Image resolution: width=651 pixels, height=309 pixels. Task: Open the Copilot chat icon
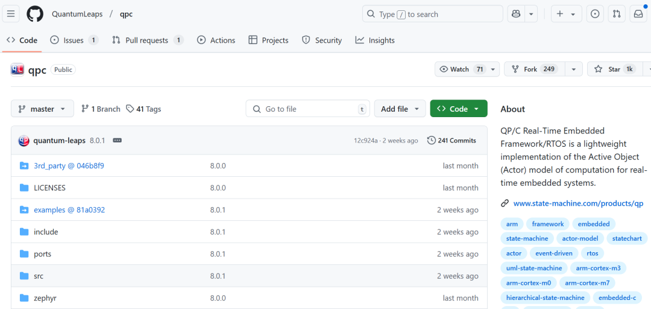[x=516, y=14]
